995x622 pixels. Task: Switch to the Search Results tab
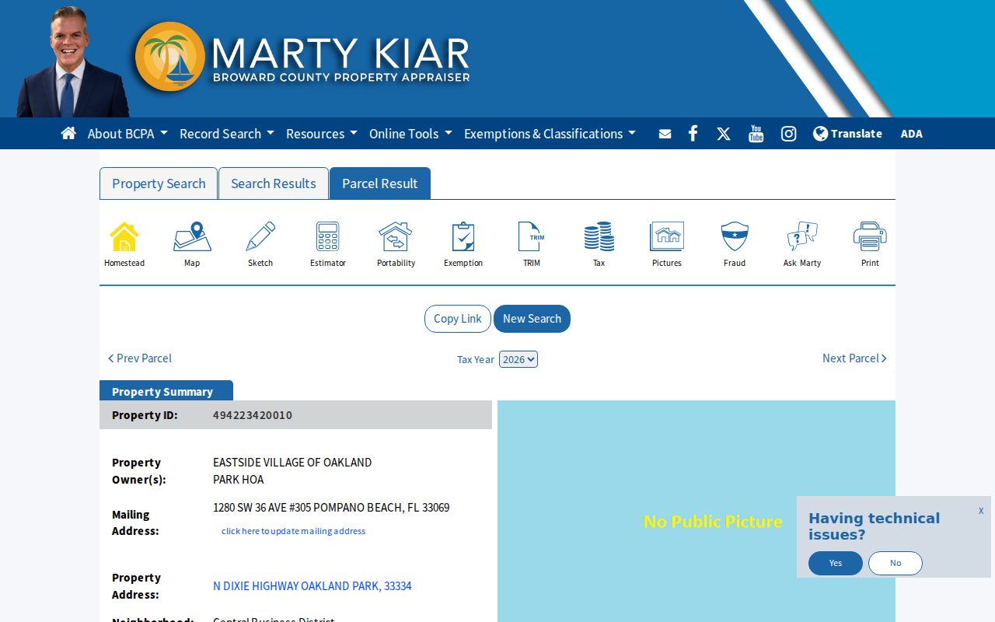274,183
